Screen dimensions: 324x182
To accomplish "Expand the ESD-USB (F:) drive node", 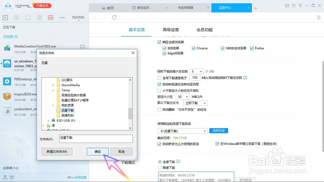I will click(48, 121).
